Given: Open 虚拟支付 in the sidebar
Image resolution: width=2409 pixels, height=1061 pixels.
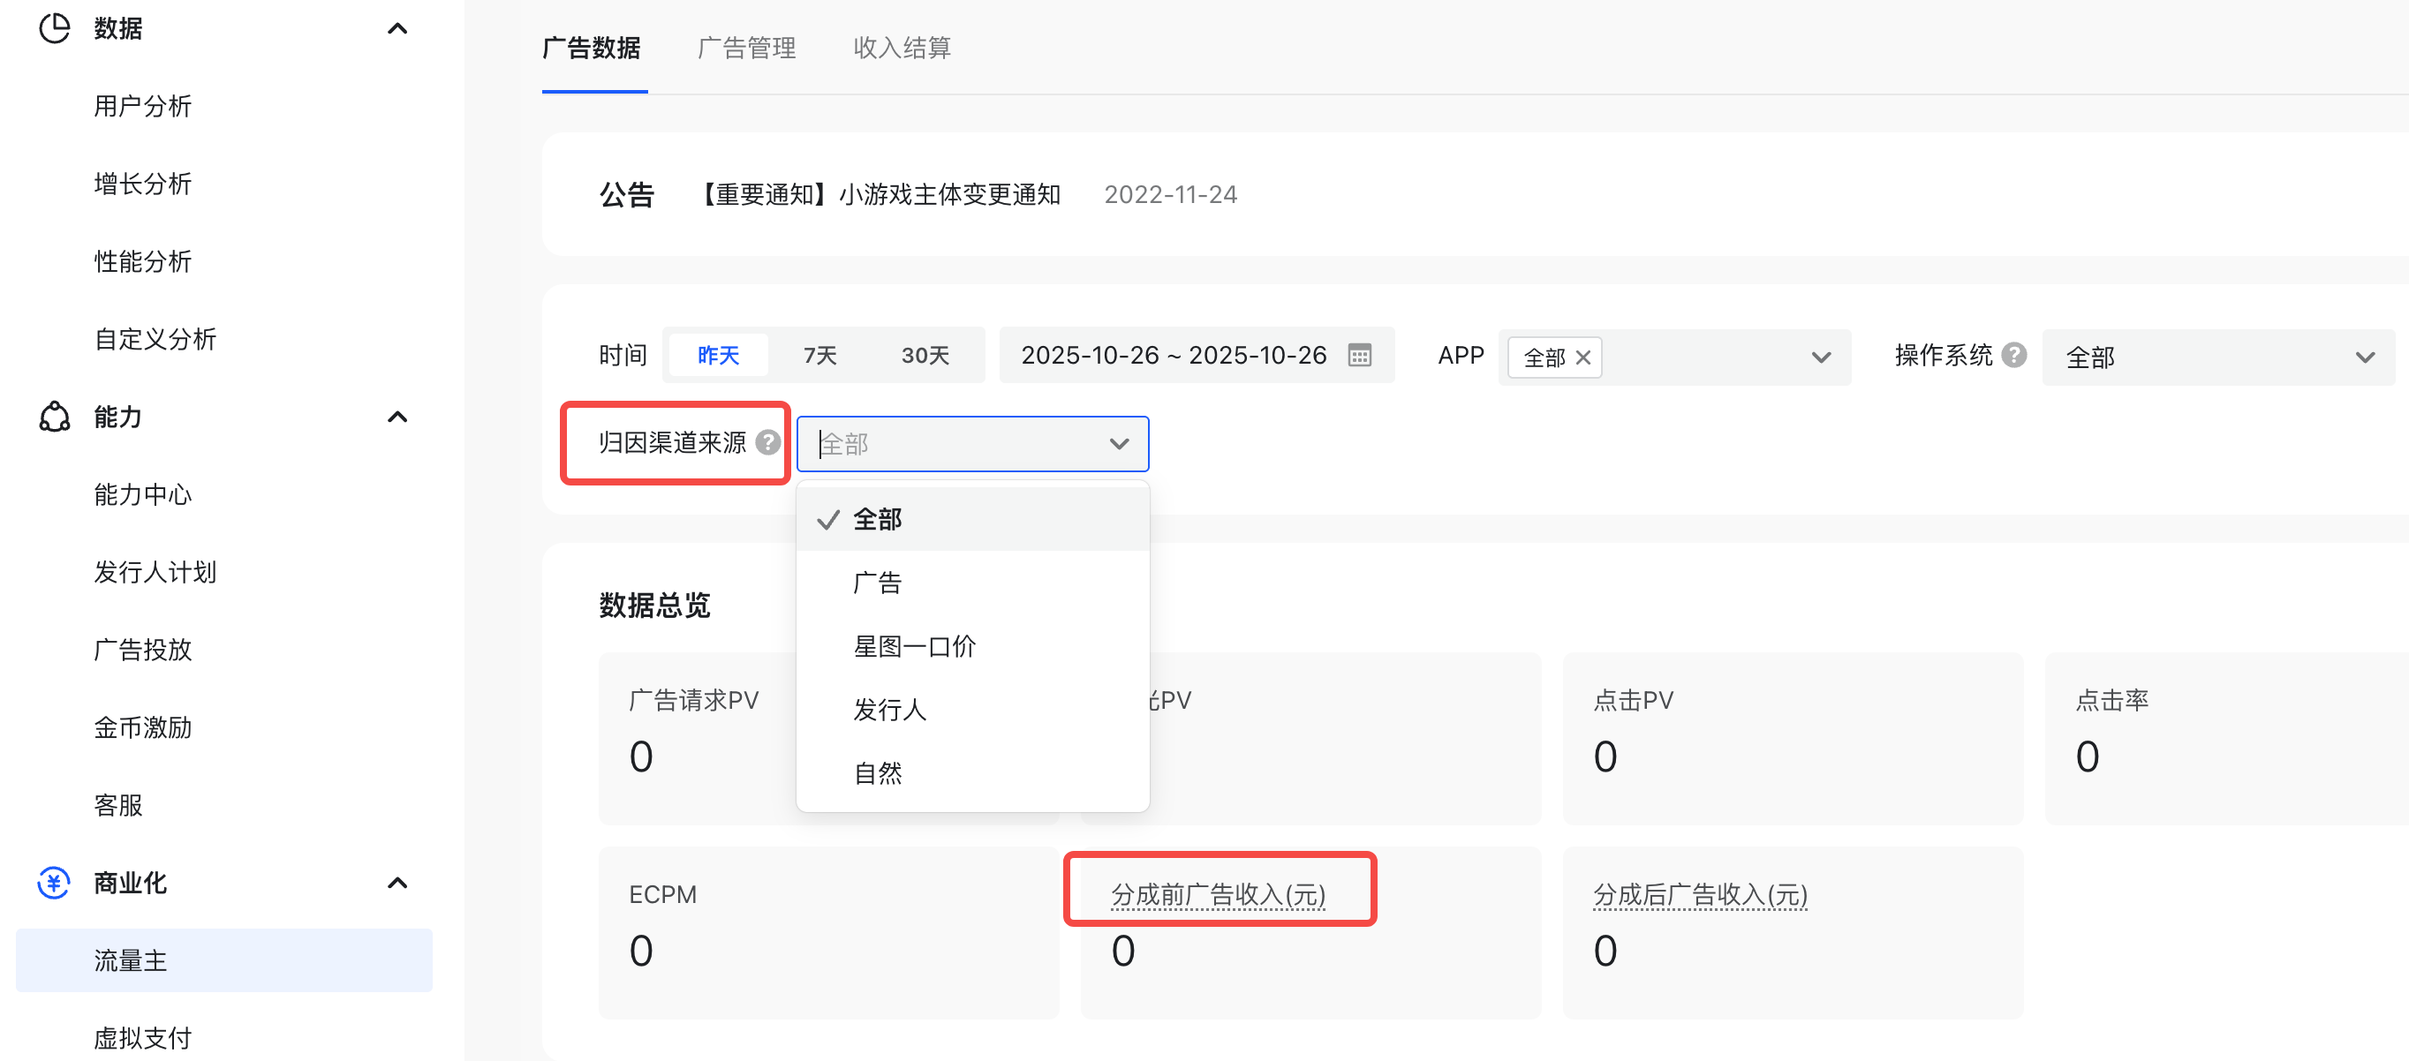Looking at the screenshot, I should (143, 1038).
